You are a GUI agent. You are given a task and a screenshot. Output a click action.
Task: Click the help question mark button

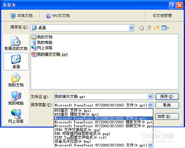pyautogui.click(x=172, y=5)
